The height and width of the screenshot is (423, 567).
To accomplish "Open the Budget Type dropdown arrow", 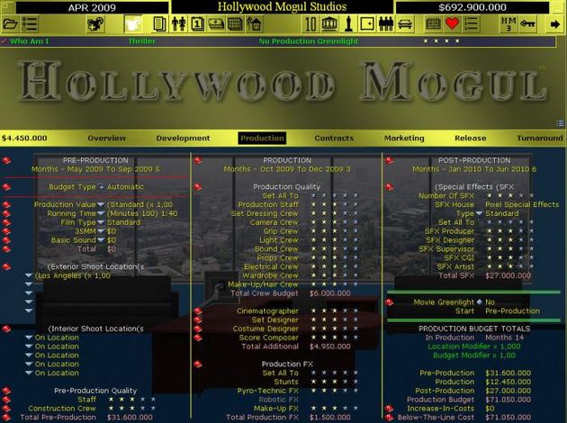I will pos(101,187).
